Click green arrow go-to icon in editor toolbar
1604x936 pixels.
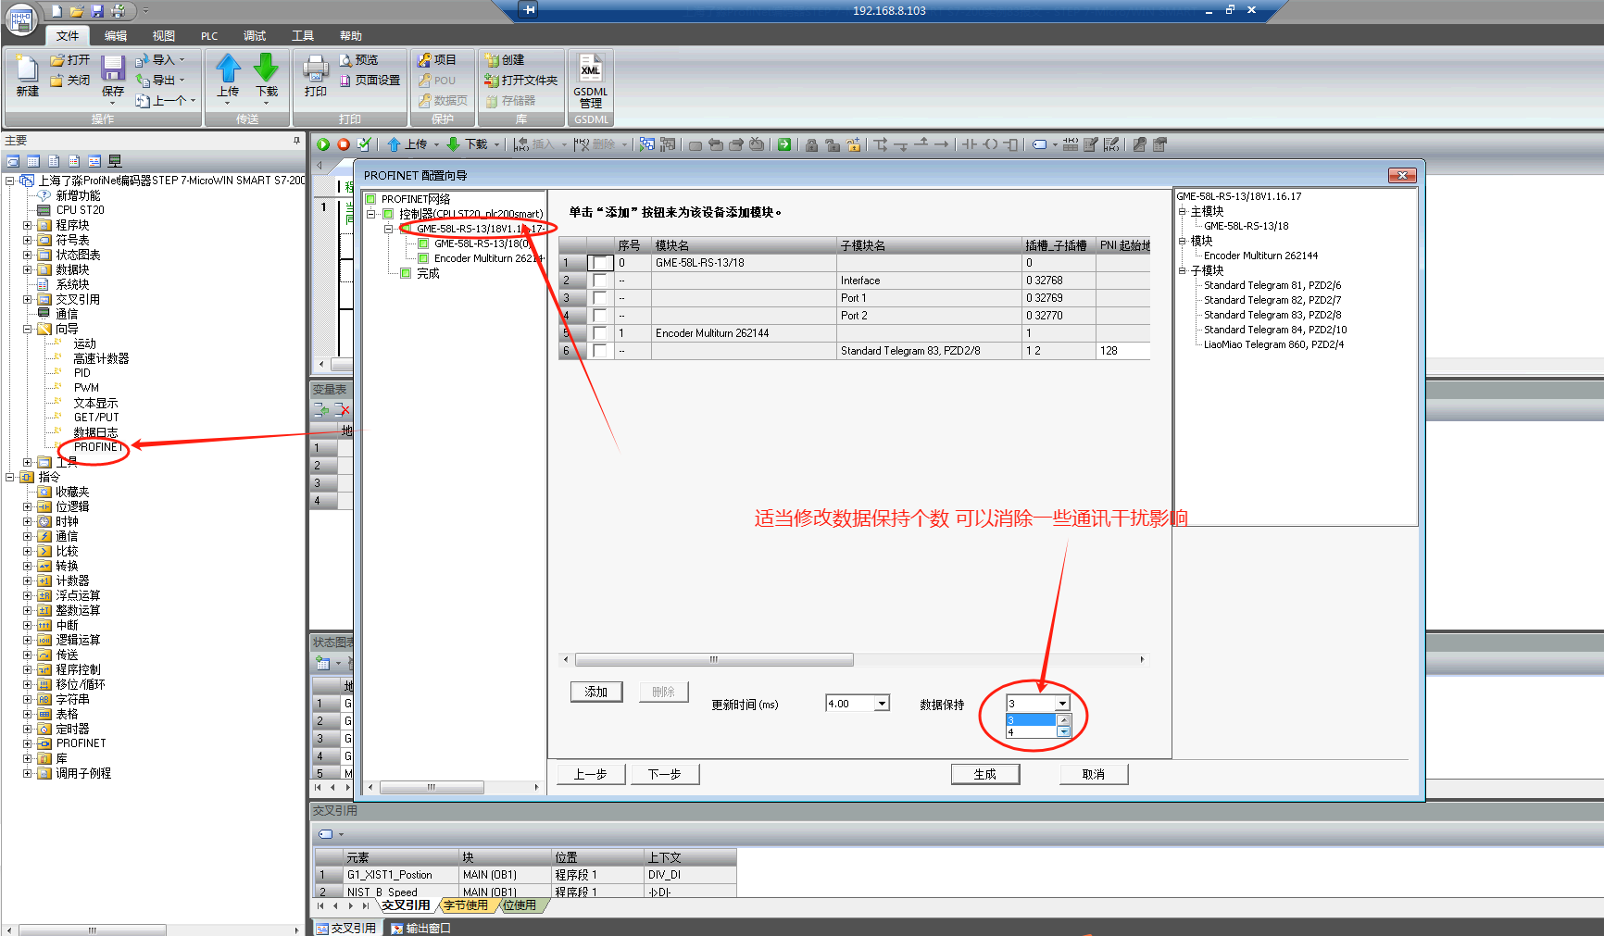pos(784,144)
